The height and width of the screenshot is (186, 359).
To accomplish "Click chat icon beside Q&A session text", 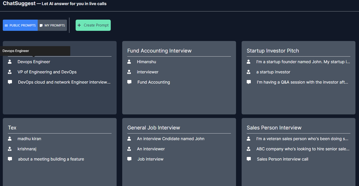I will pos(249,82).
